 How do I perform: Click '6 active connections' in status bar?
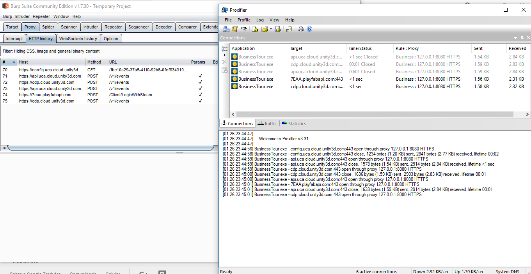pos(376,272)
